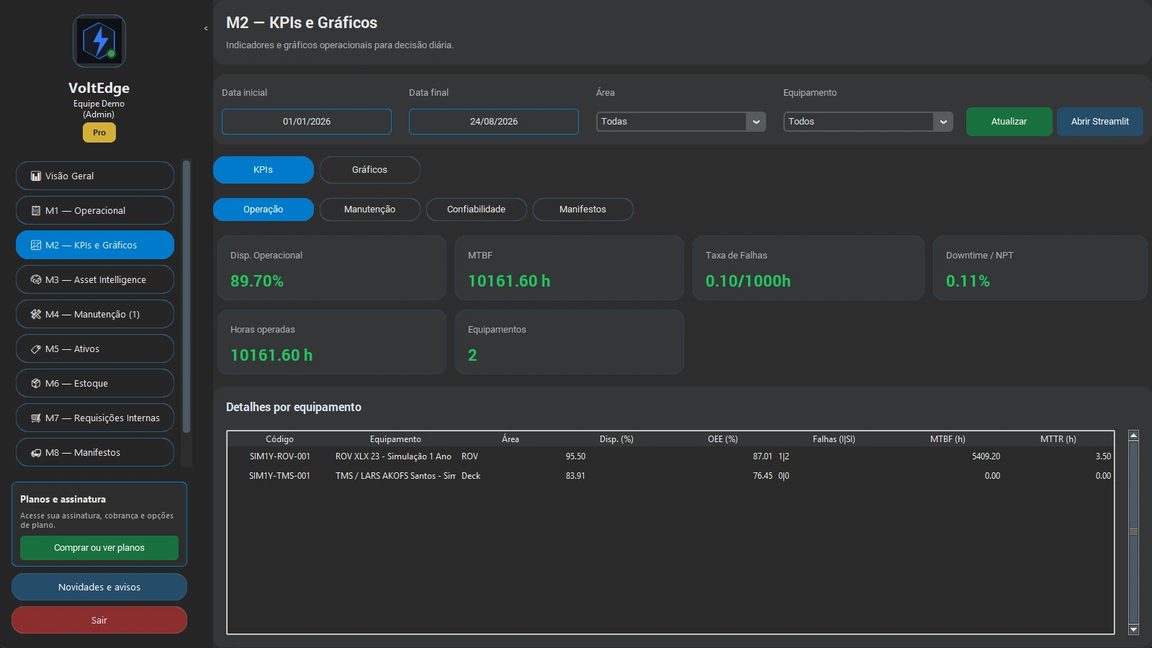Click the table scrollbar up arrow

point(1133,436)
